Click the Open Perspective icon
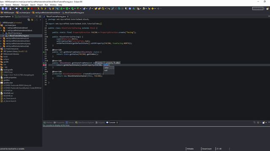Image resolution: width=270 pixels, height=151 pixels. (267, 8)
